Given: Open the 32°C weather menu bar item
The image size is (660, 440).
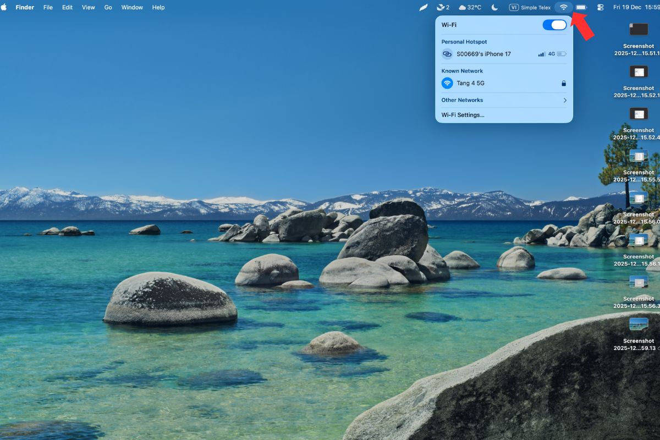Looking at the screenshot, I should [x=470, y=7].
